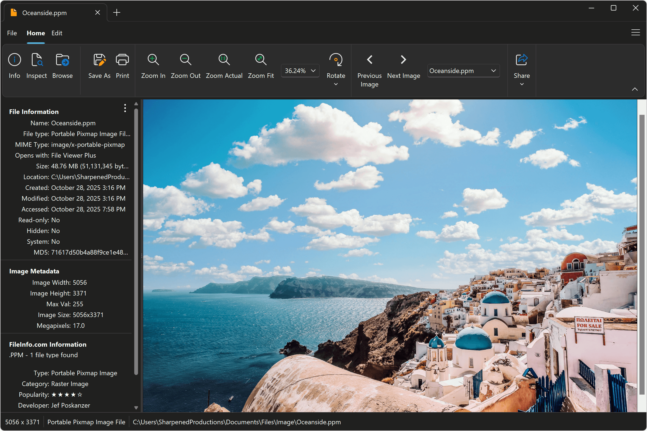This screenshot has height=431, width=647.
Task: Expand the Rotate options
Action: click(x=336, y=84)
